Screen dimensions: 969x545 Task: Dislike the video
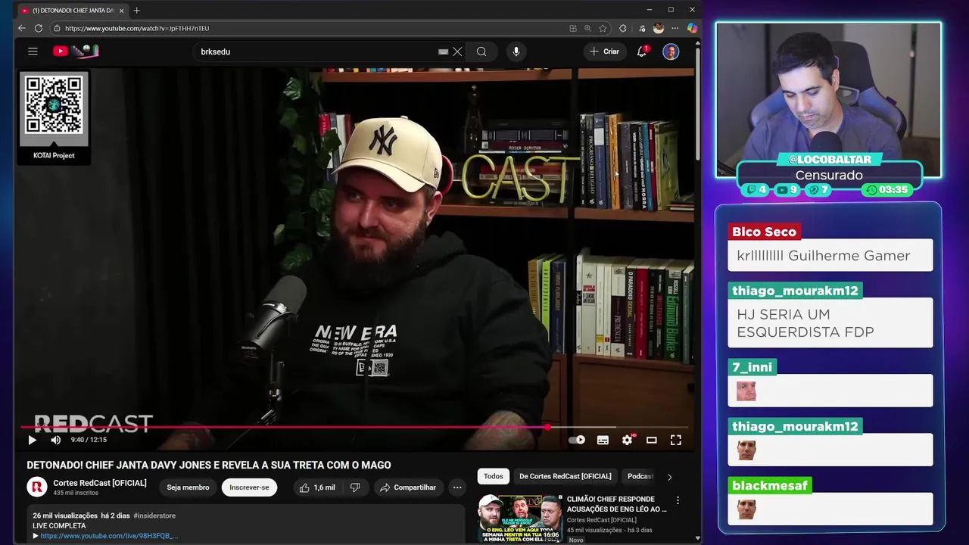(x=355, y=487)
